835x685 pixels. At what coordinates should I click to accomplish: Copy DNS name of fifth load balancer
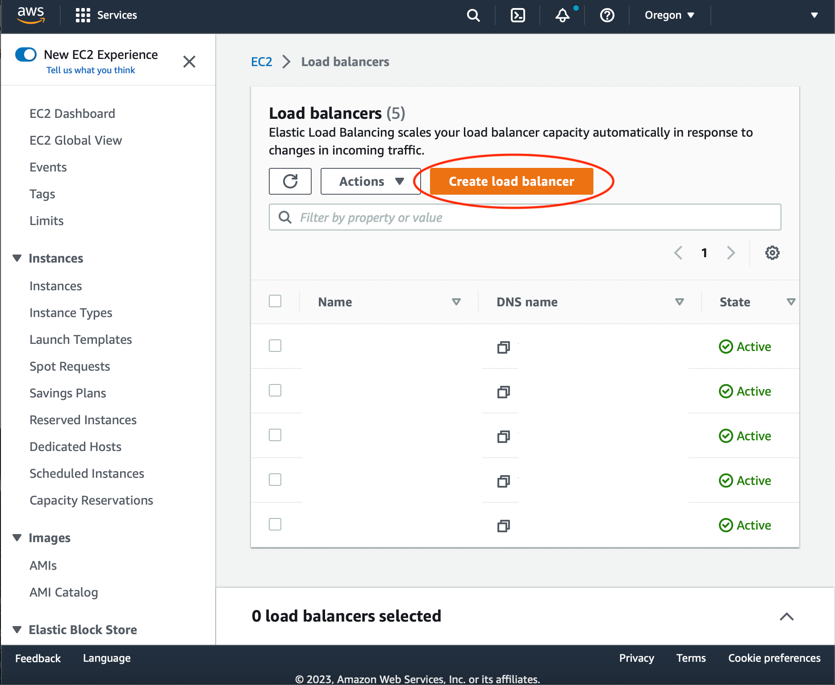click(504, 526)
